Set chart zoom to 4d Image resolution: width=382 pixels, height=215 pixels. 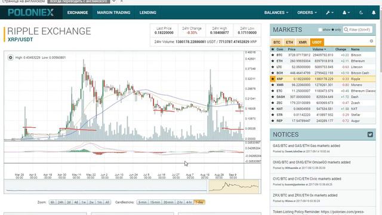[x=76, y=202]
